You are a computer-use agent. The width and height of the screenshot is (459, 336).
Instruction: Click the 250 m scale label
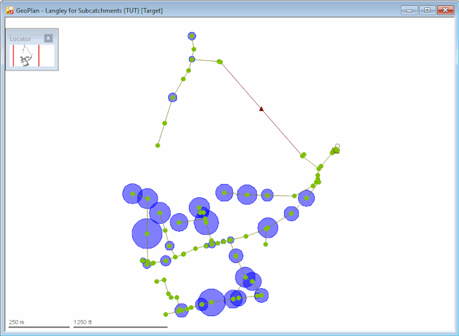coord(17,322)
